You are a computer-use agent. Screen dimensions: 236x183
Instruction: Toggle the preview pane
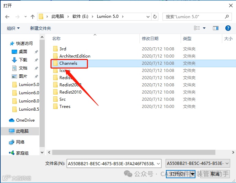tap(216, 28)
